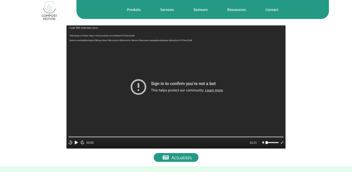Open the Services menu
352x172 pixels.
(167, 10)
